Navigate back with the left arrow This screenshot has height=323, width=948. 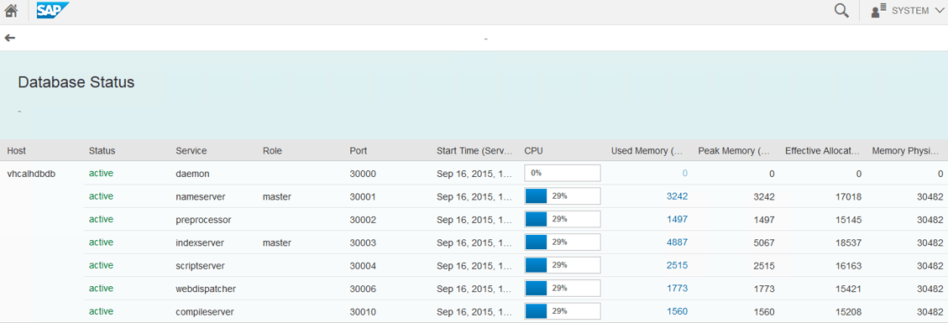pyautogui.click(x=10, y=38)
